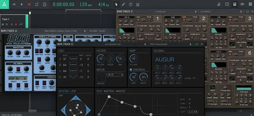This screenshot has height=116, width=254.
Task: Select the pencil draw tool
Action: [124, 4]
